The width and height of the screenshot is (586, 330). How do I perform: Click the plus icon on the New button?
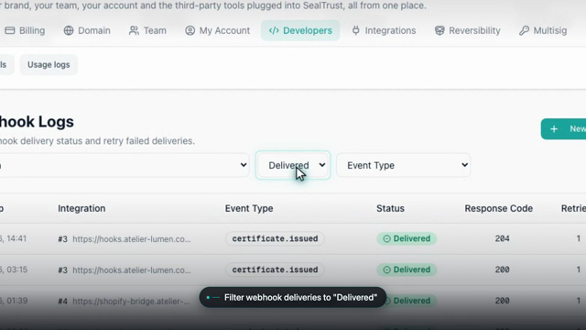click(554, 129)
